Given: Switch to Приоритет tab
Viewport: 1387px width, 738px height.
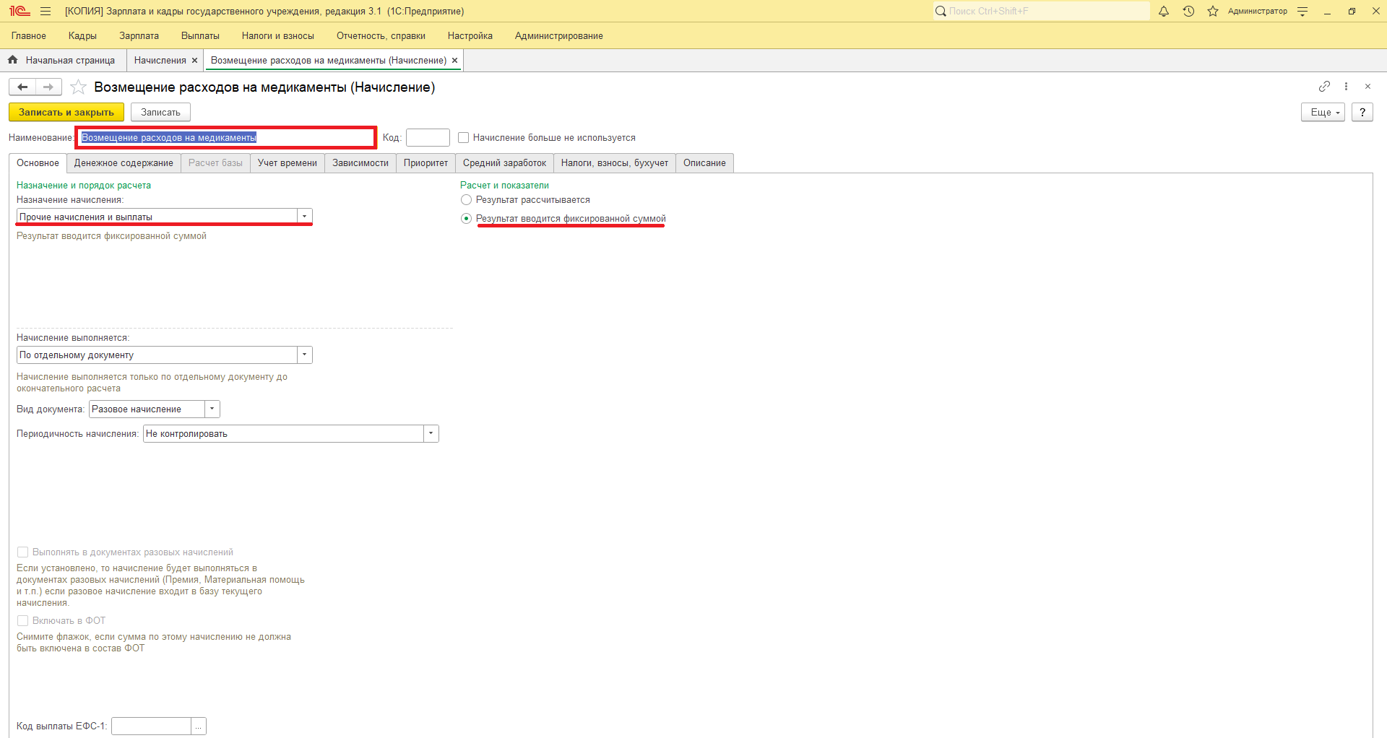Looking at the screenshot, I should (425, 163).
